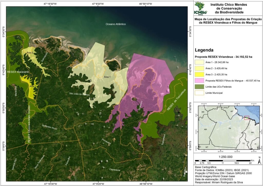Click right latitude label 0°59'0"S

point(190,146)
